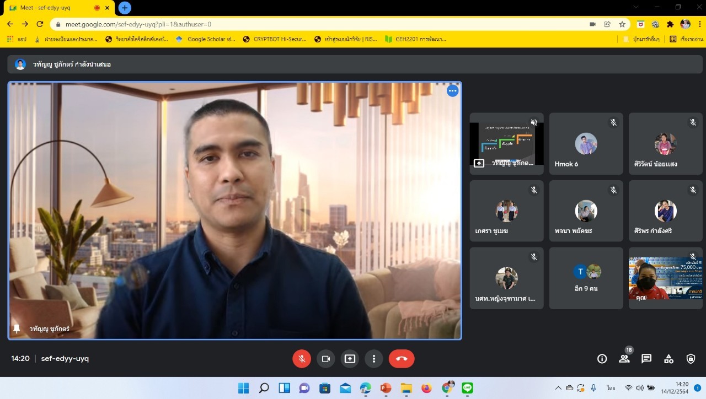Viewport: 706px width, 399px height.
Task: Open the LINE app from taskbar
Action: click(467, 388)
